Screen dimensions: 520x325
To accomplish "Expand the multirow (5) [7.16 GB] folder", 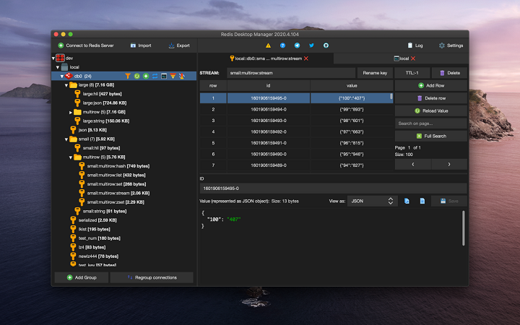I will (x=70, y=113).
